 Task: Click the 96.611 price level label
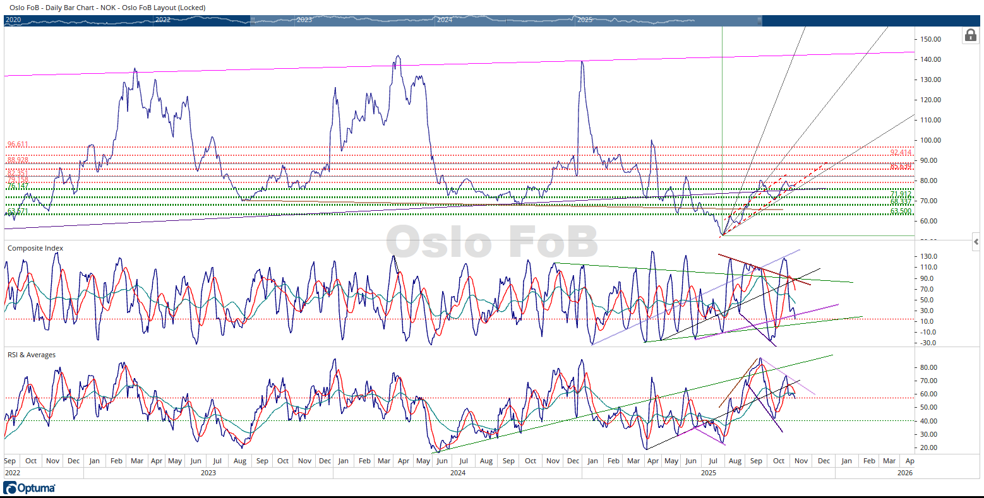(x=18, y=145)
